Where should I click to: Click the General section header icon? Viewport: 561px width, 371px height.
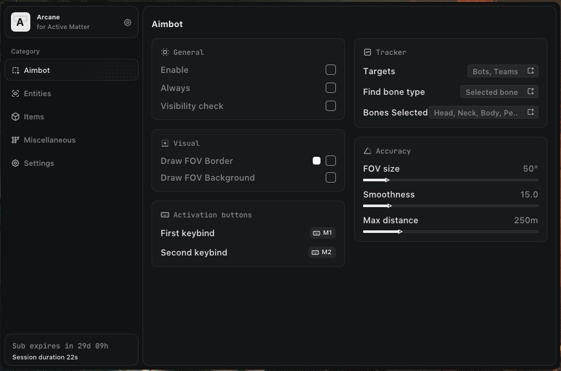165,52
